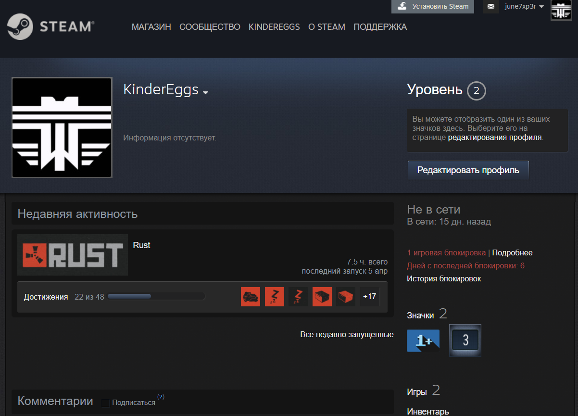Click the small avatar in the top-right corner
Screen dimensions: 578x416
[x=561, y=10]
